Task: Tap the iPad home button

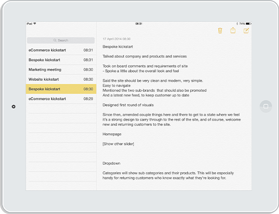Action: coord(265,106)
